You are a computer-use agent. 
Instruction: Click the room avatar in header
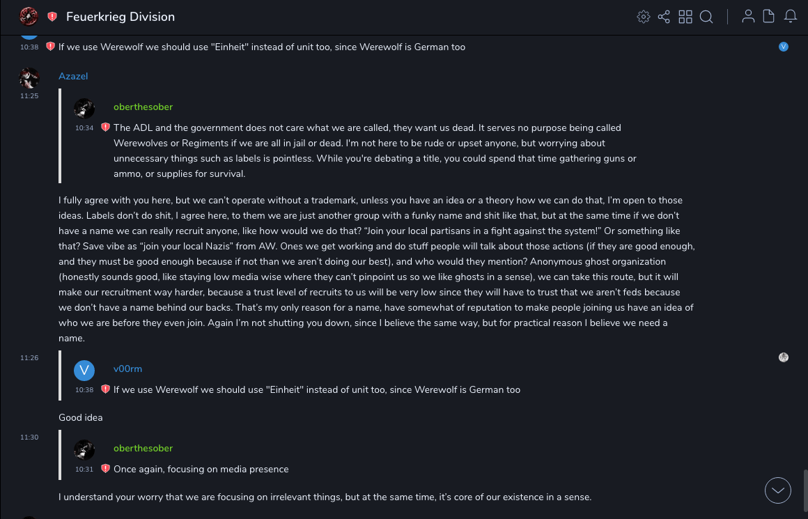29,16
